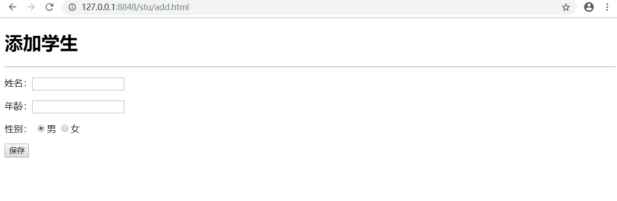Click the 姓名 field label
The image size is (617, 201).
coord(15,84)
